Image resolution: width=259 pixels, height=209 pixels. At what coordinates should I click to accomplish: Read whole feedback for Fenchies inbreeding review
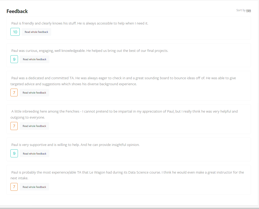(34, 126)
